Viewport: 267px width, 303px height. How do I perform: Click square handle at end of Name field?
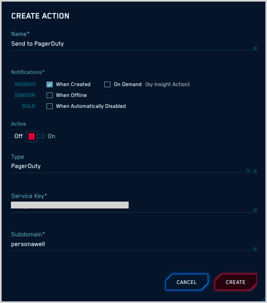click(x=255, y=48)
